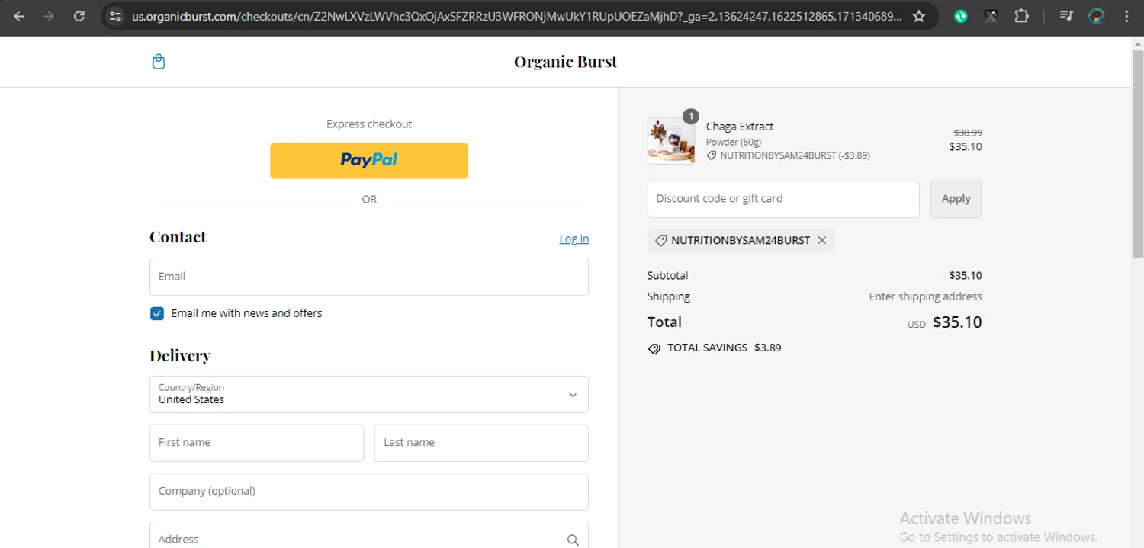Image resolution: width=1144 pixels, height=548 pixels.
Task: Open the media controls icon
Action: pyautogui.click(x=1067, y=16)
